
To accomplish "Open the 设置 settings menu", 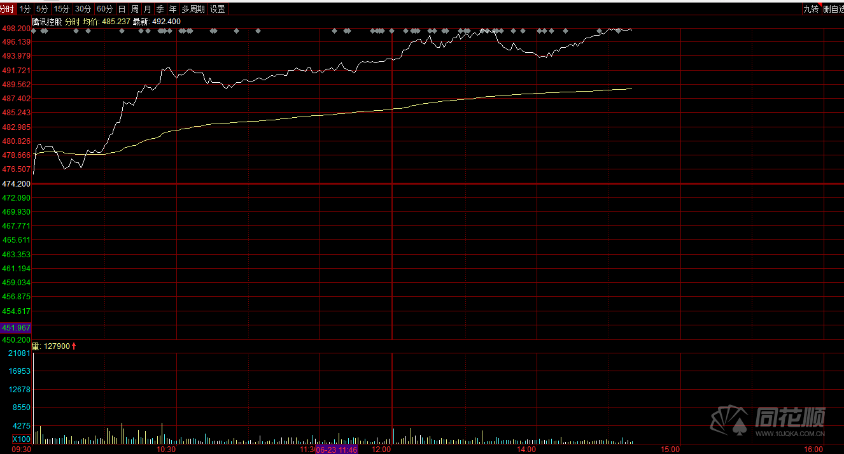I will [x=218, y=9].
